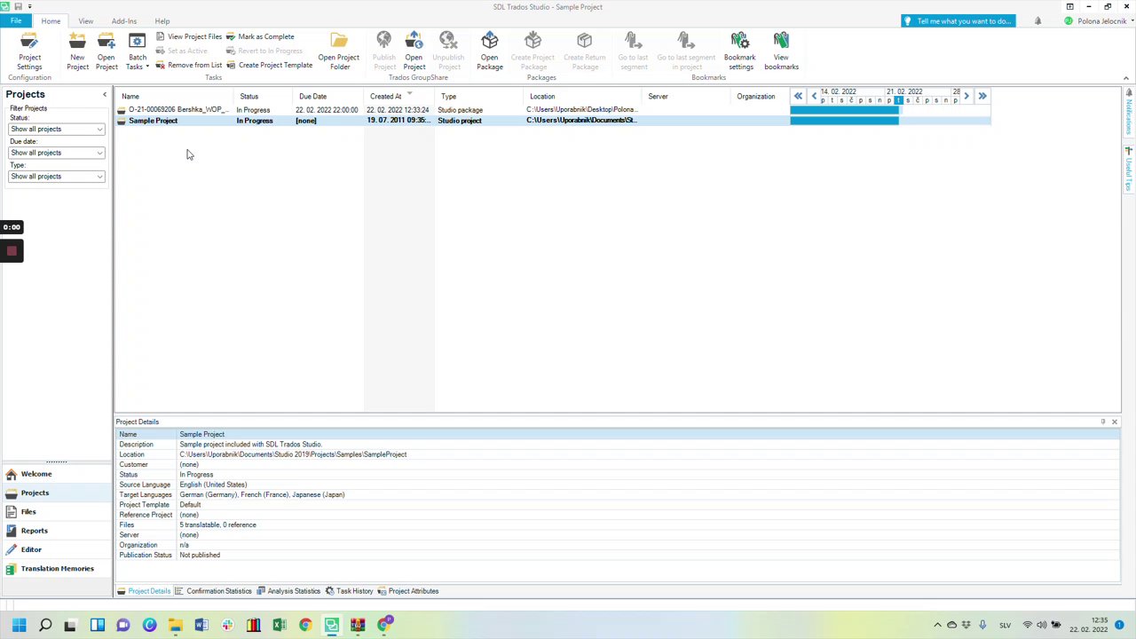The image size is (1136, 639).
Task: Jump timeline far back with double-left arrow
Action: [x=798, y=96]
